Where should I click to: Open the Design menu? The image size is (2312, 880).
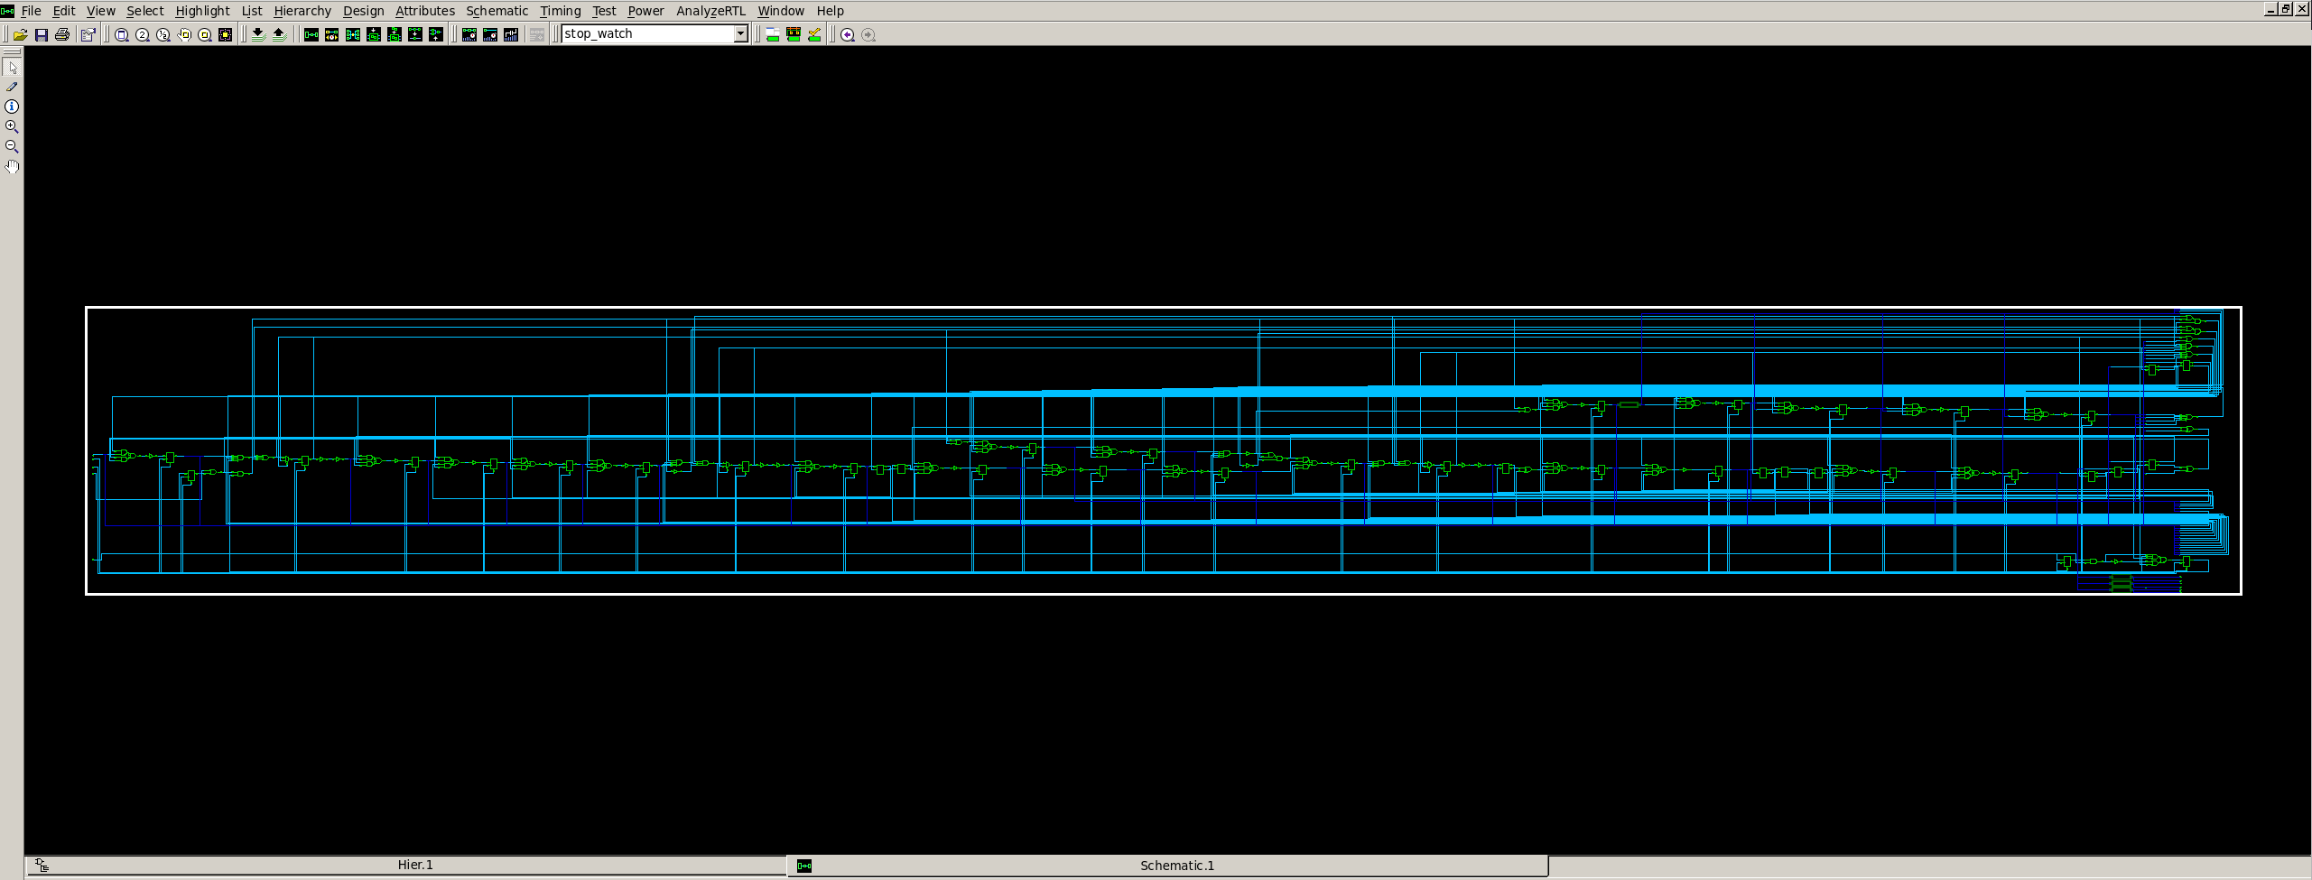click(x=363, y=11)
